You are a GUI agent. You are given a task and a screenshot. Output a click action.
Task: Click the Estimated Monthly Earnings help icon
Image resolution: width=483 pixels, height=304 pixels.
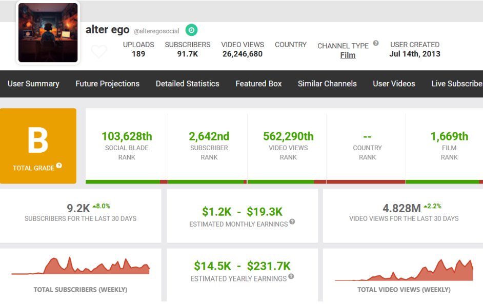[292, 222]
